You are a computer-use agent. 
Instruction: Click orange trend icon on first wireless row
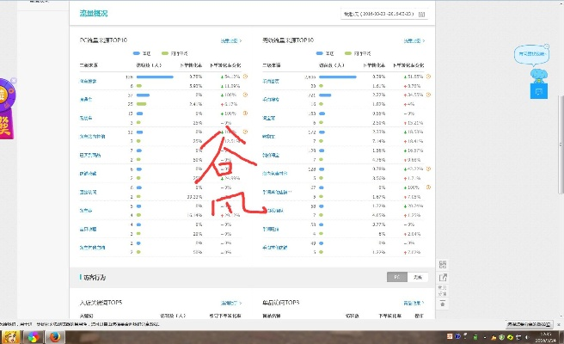tap(426, 76)
